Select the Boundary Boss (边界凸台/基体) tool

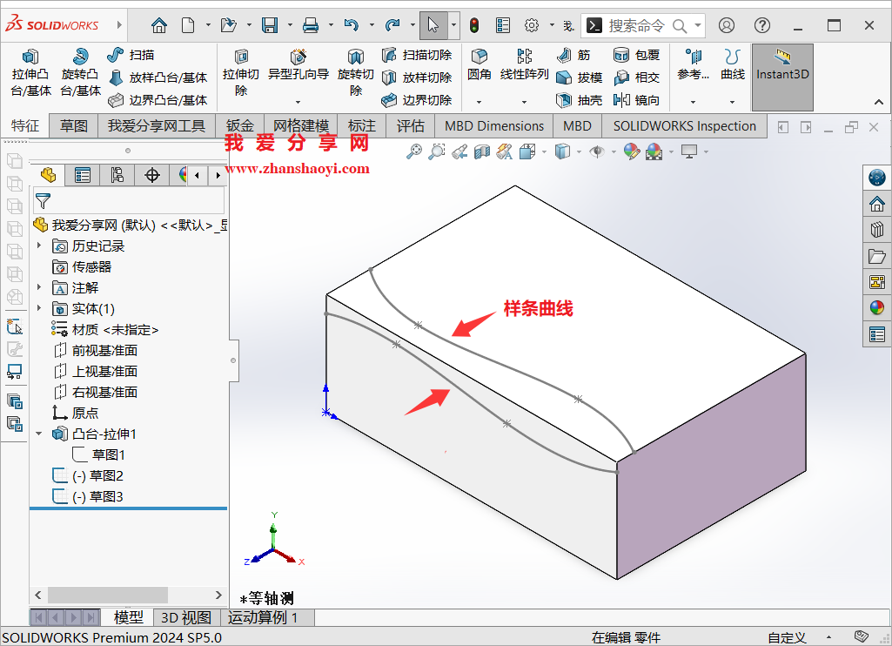click(x=158, y=100)
